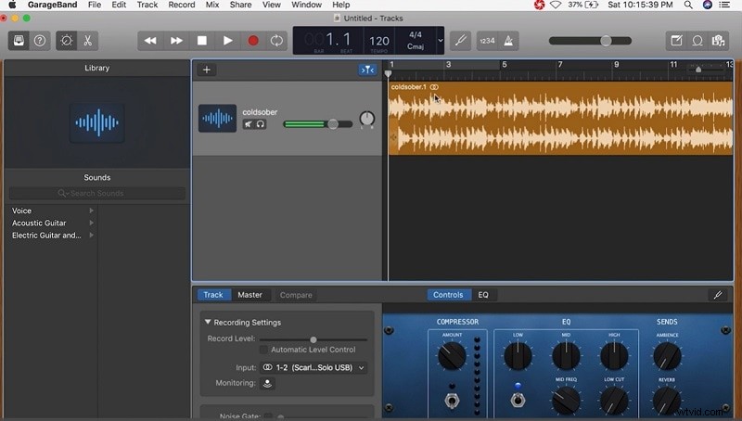Screen dimensions: 742x421
Task: Turn the Mid Freq knob
Action: click(x=566, y=402)
